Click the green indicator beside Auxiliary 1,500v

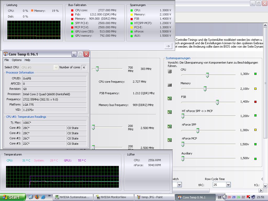click(x=255, y=159)
